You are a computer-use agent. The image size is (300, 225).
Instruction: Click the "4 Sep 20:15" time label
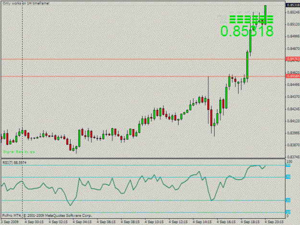[x=274, y=222]
